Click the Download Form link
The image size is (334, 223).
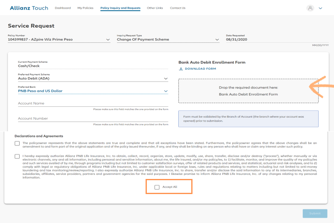coord(200,69)
